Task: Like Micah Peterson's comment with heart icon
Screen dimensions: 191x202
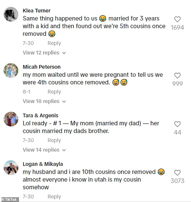Action: point(177,76)
